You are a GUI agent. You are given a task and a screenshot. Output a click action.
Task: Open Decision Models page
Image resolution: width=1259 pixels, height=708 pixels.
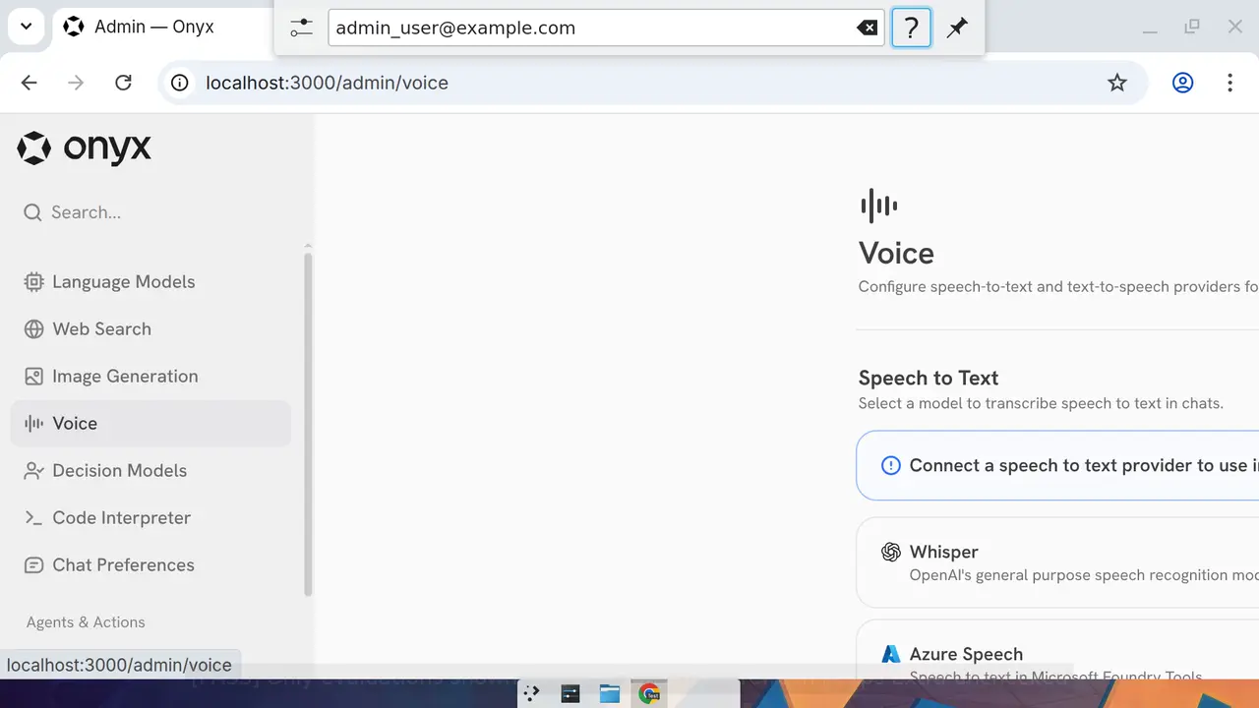[x=151, y=471]
